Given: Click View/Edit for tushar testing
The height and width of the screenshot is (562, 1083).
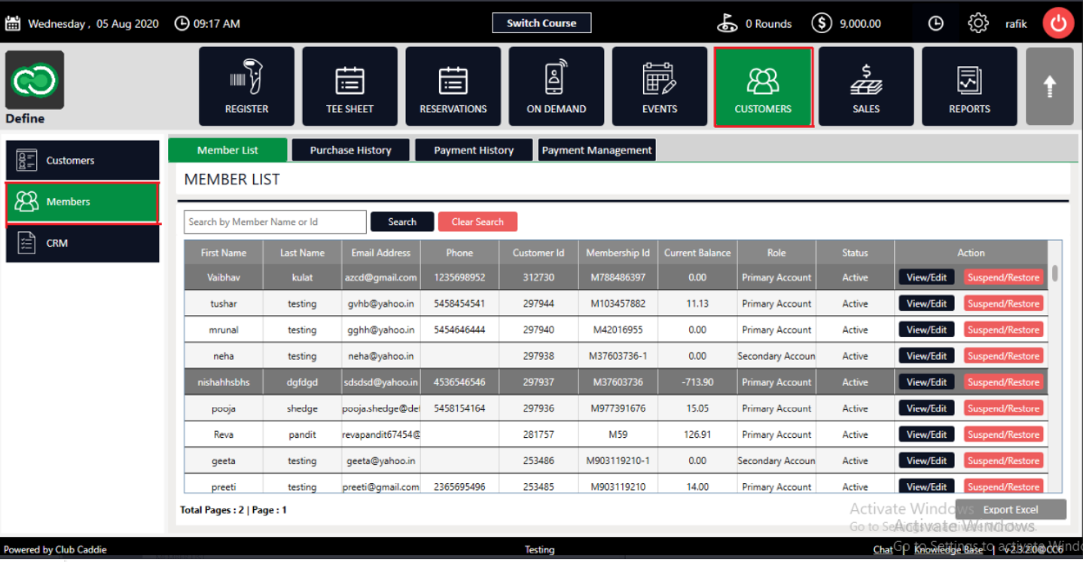Looking at the screenshot, I should pos(926,304).
